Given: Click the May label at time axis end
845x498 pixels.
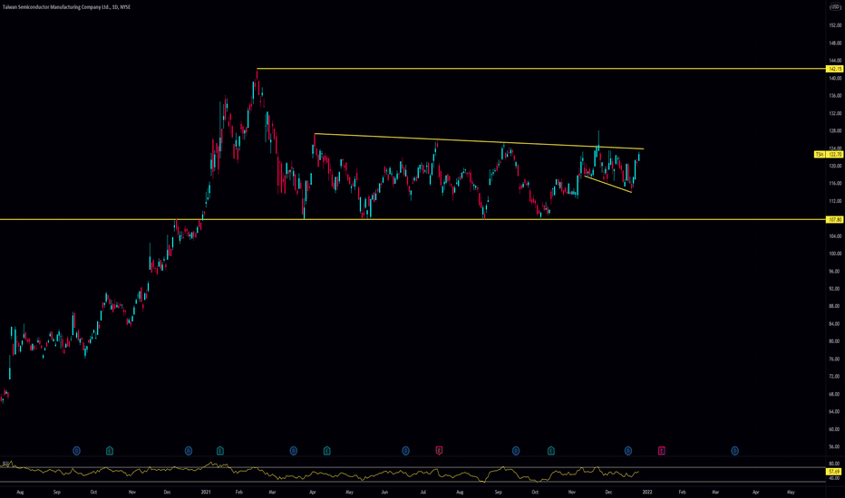Looking at the screenshot, I should (791, 492).
